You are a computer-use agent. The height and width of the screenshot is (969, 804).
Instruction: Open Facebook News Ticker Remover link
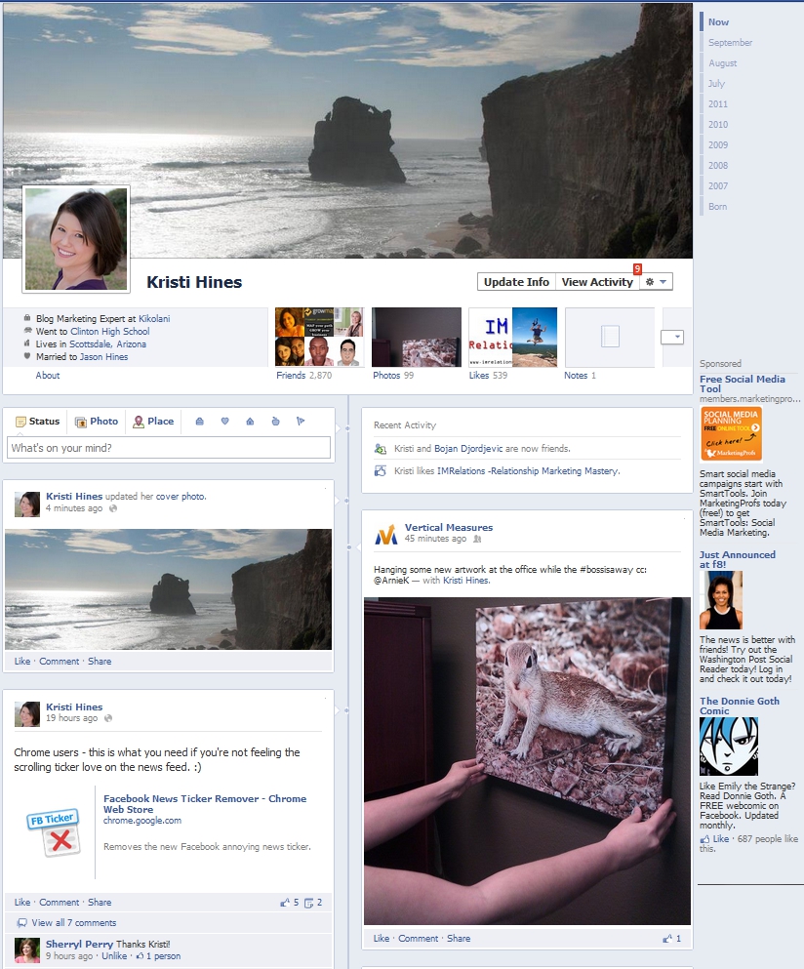click(x=205, y=804)
